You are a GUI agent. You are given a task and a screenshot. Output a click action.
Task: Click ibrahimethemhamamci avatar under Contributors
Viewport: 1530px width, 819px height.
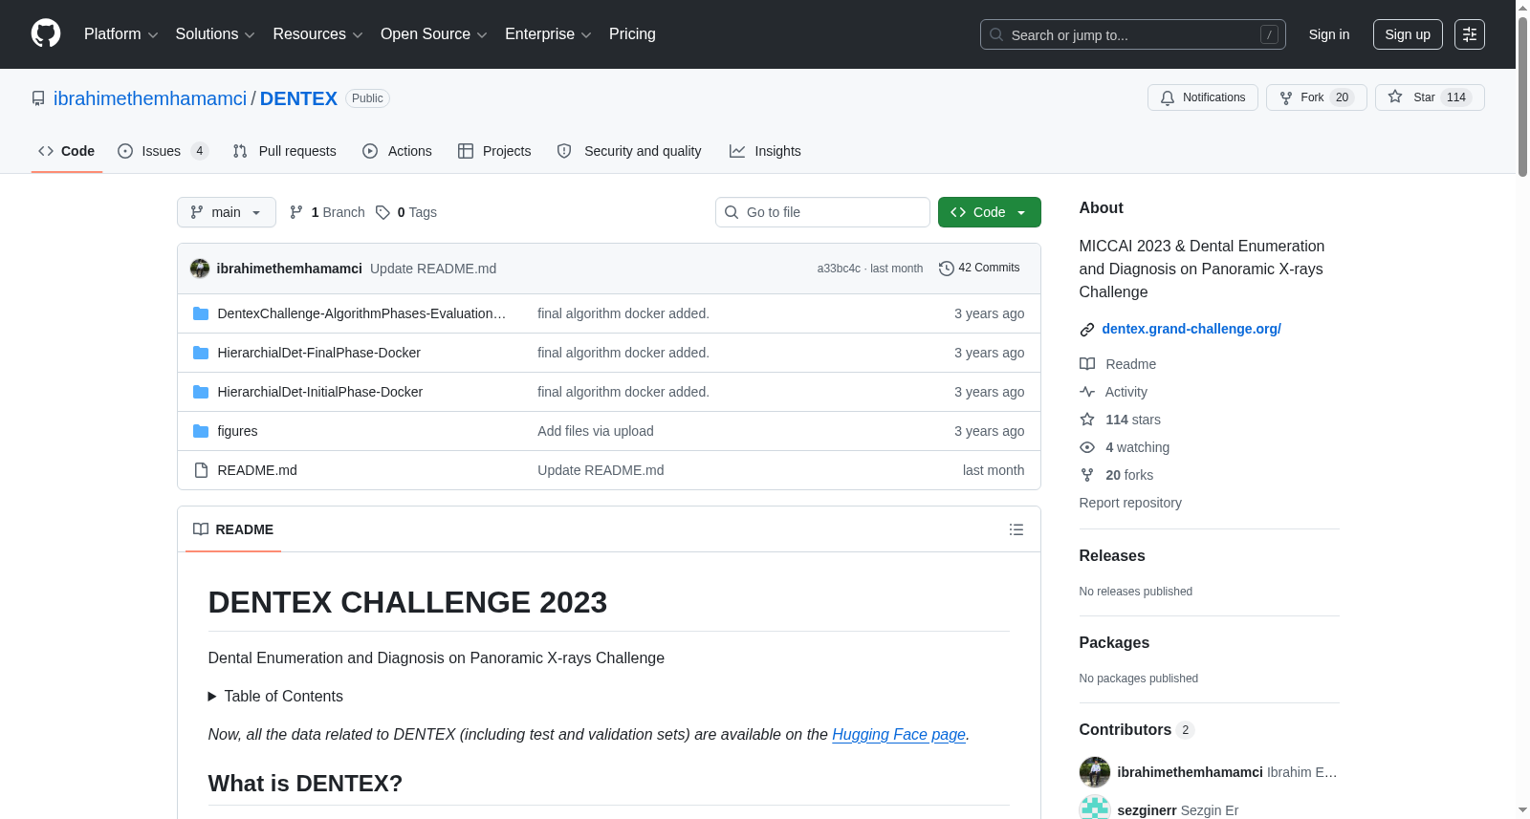[1095, 772]
